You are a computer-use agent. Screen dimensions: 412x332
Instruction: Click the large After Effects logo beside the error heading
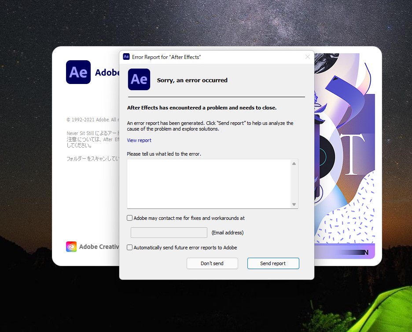[x=139, y=80]
